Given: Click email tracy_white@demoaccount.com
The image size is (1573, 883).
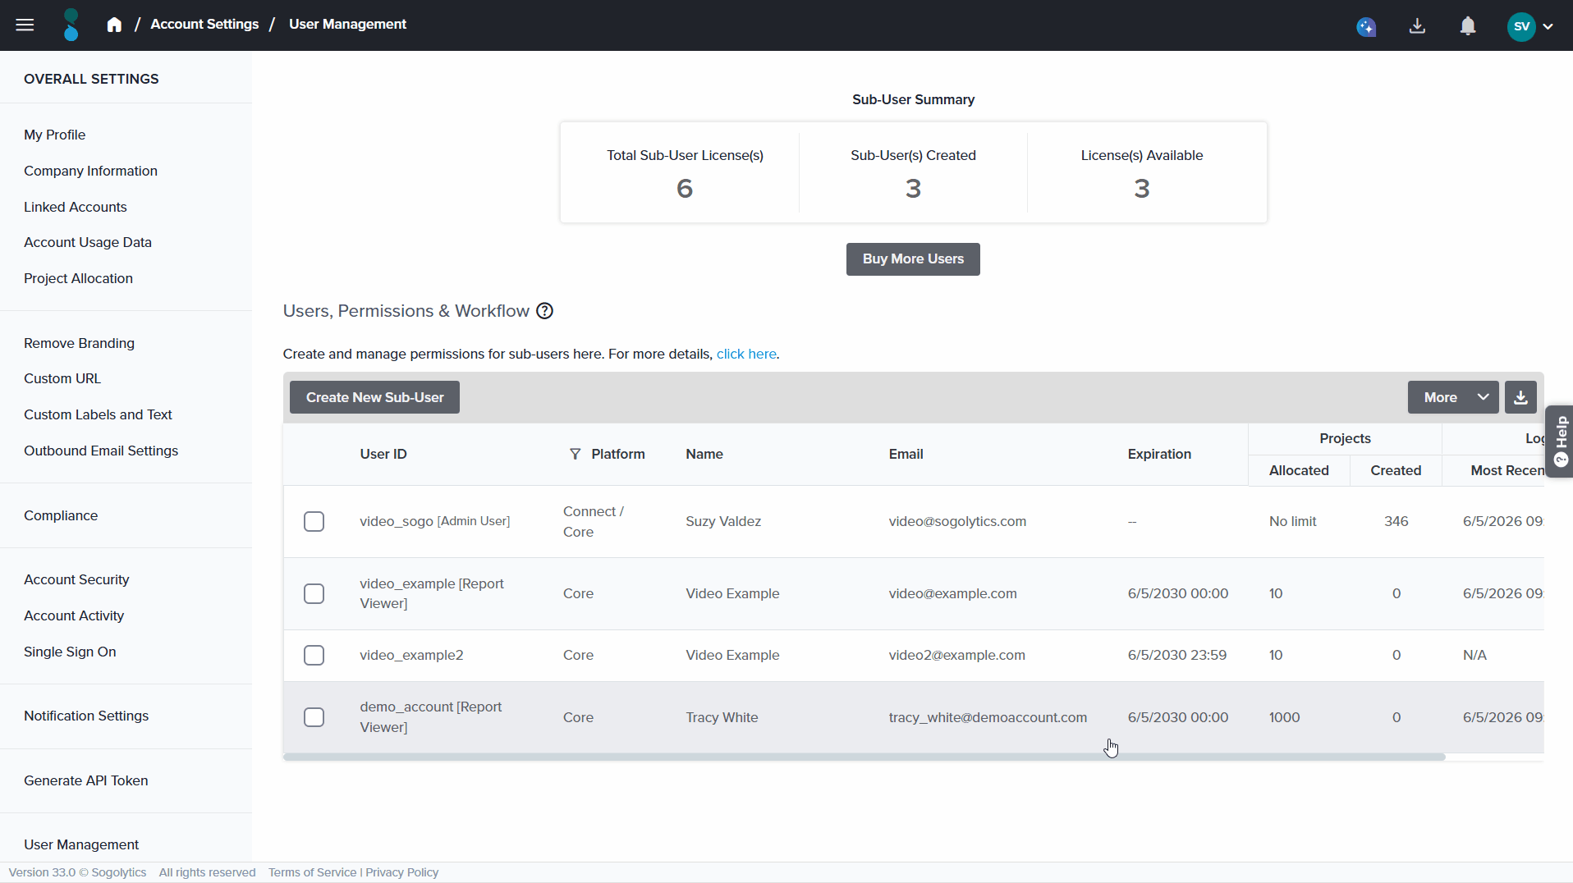Looking at the screenshot, I should pyautogui.click(x=988, y=717).
